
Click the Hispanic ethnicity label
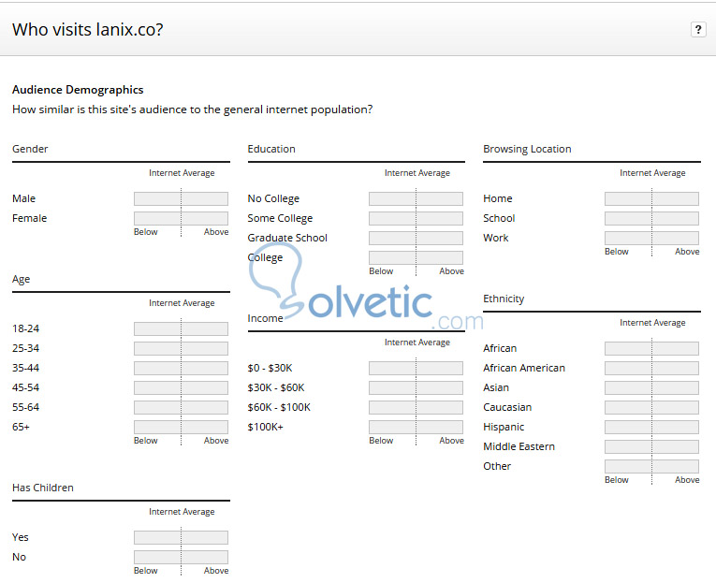point(504,427)
